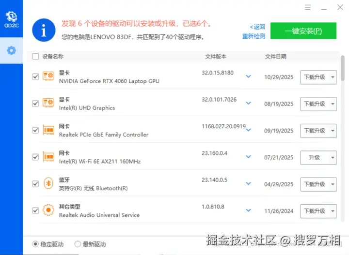Click the device name Intel(R) Wi-Fi 6E AX211 160MHz
The width and height of the screenshot is (349, 255).
pyautogui.click(x=100, y=162)
